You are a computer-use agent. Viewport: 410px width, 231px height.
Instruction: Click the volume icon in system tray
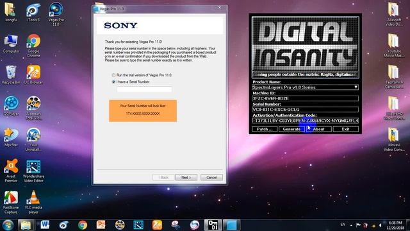click(x=381, y=225)
